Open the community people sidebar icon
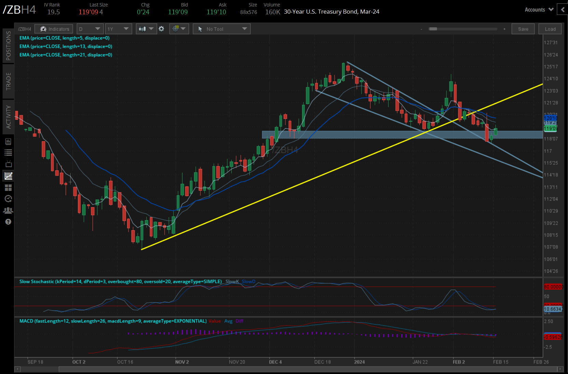This screenshot has width=568, height=374. point(8,210)
